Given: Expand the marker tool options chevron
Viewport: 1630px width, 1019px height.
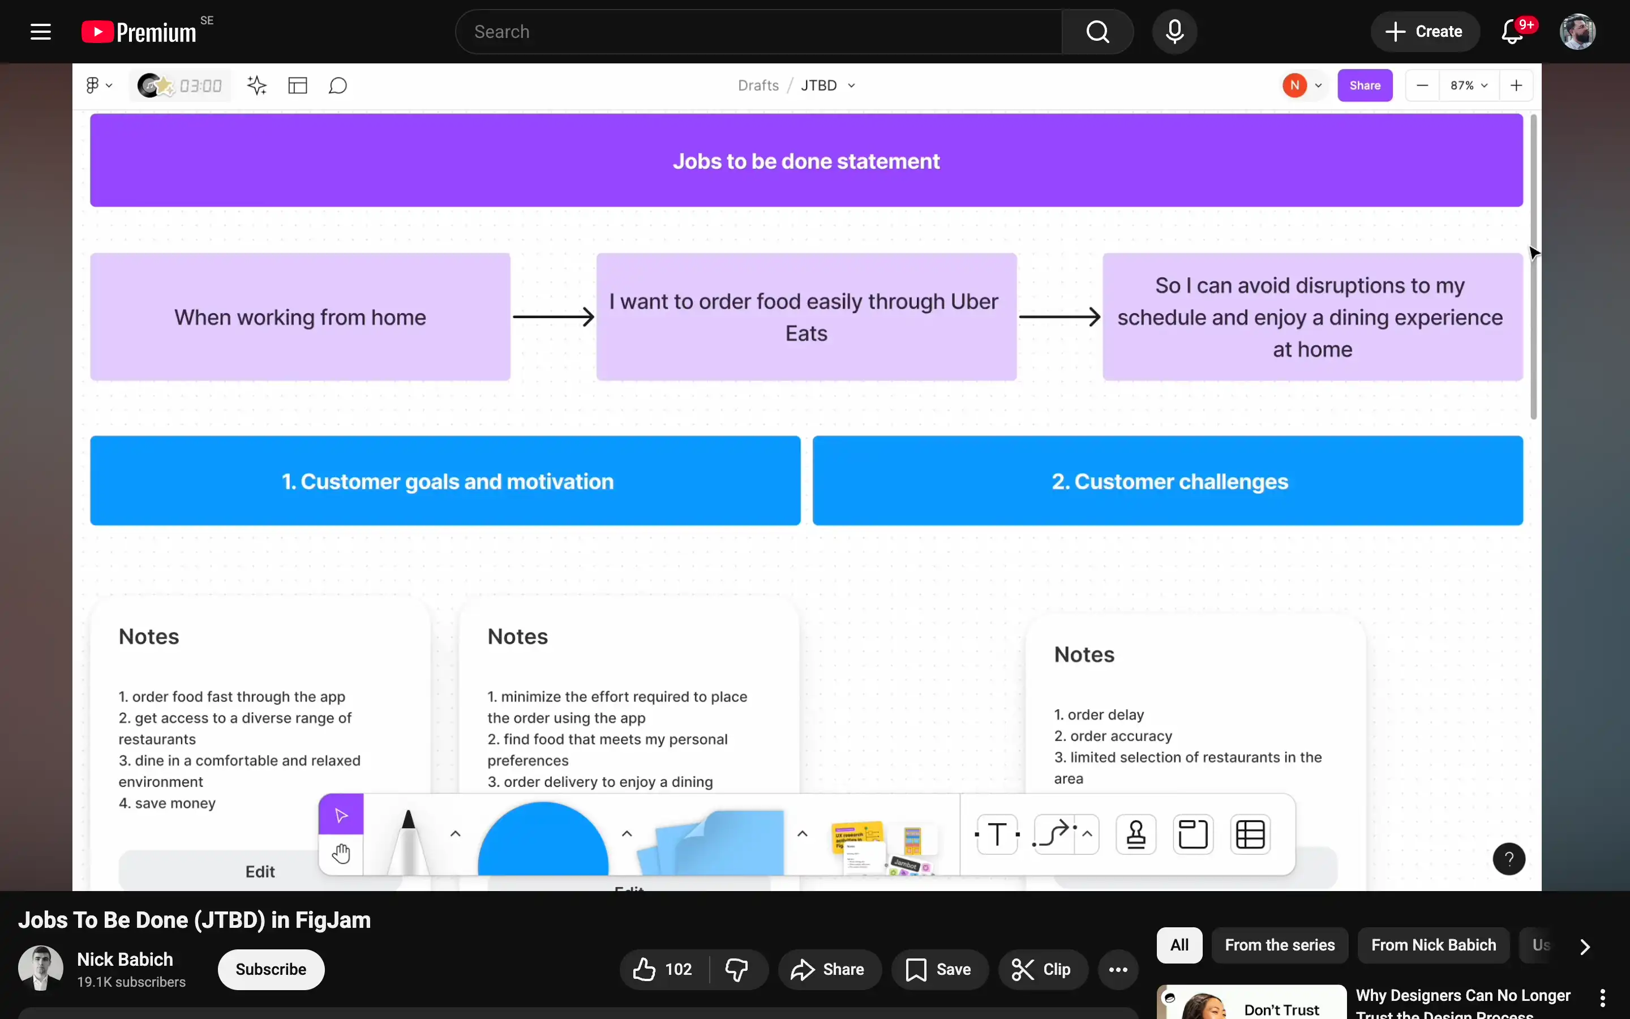Looking at the screenshot, I should click(455, 834).
